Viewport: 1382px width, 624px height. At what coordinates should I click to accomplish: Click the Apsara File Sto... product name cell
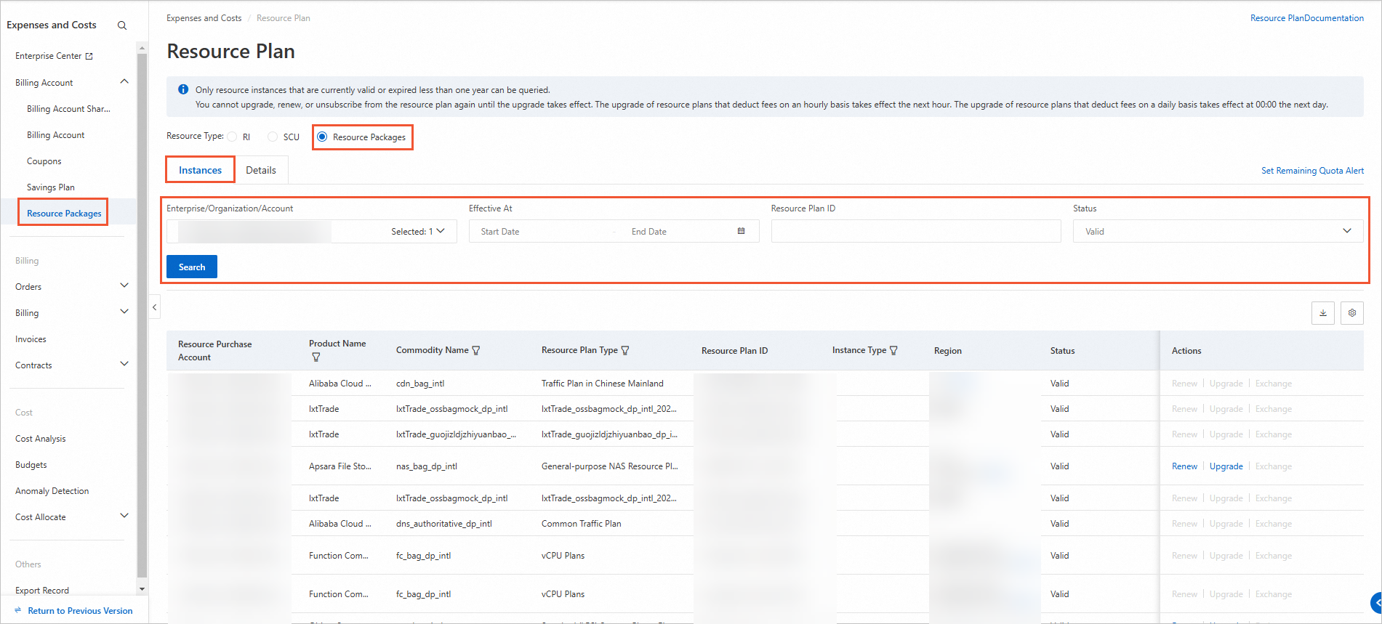pos(340,466)
